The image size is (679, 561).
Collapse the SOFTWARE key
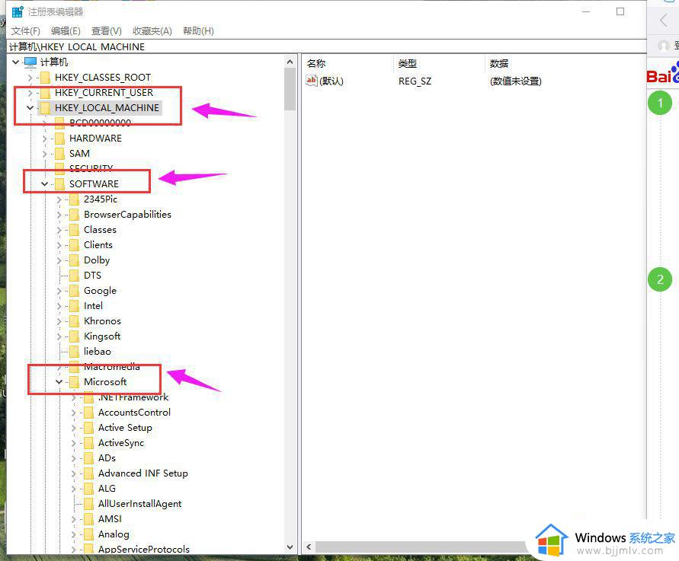point(45,183)
